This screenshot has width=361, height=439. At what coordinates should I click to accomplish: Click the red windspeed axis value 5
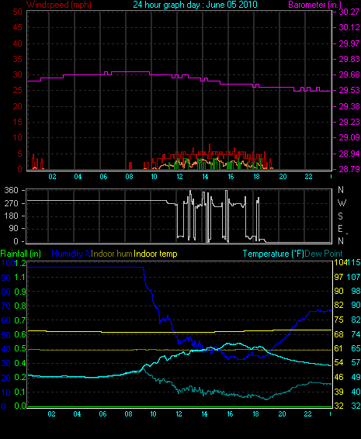pos(19,154)
